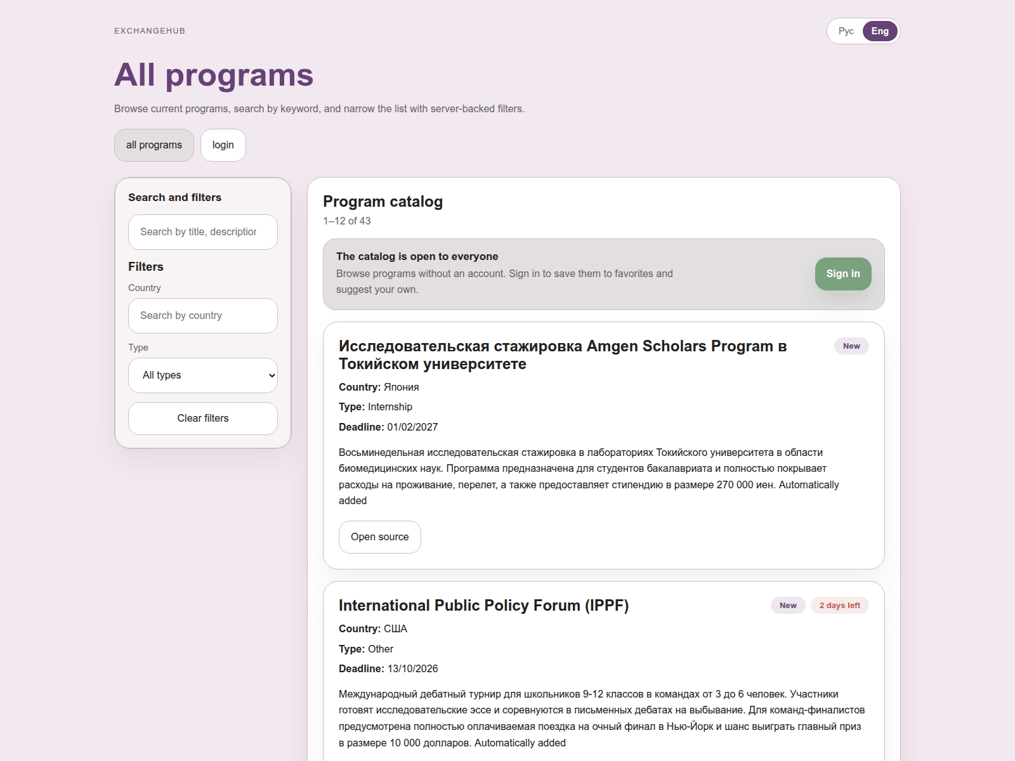The width and height of the screenshot is (1015, 761).
Task: Open the all programs tab
Action: pos(154,145)
